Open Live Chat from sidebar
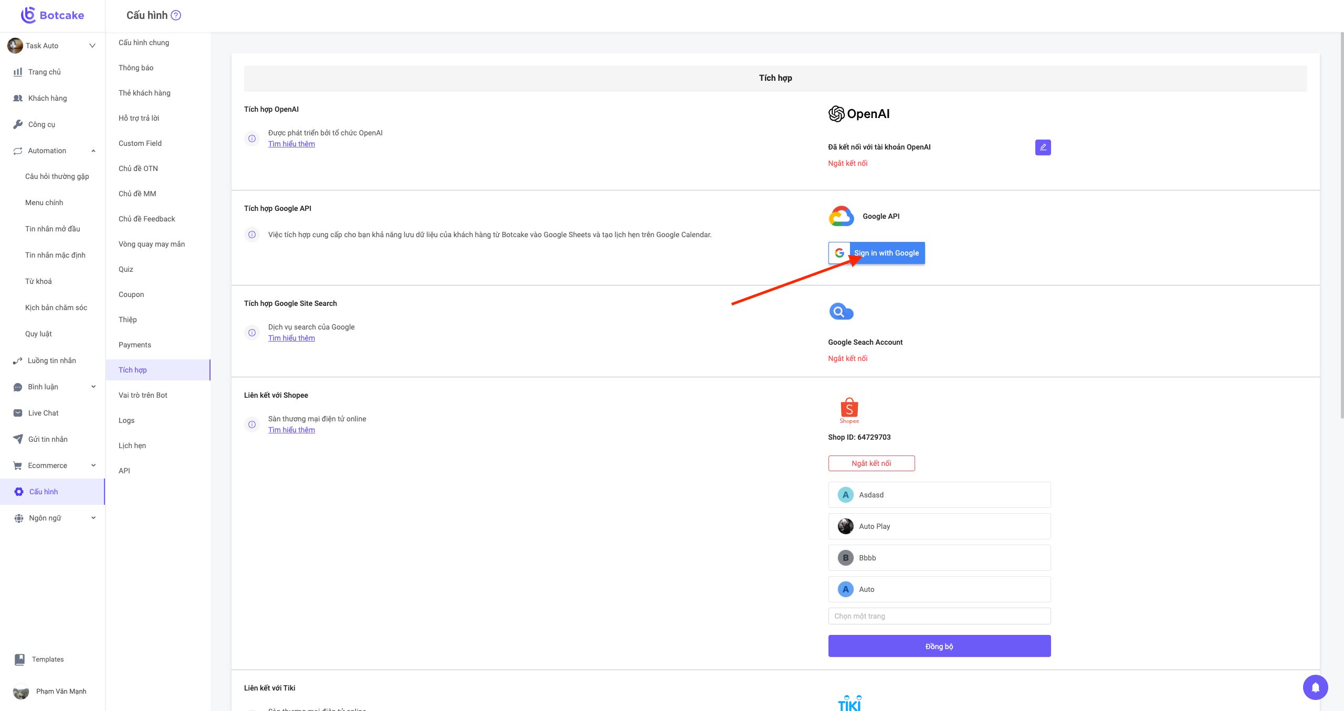 pyautogui.click(x=43, y=413)
